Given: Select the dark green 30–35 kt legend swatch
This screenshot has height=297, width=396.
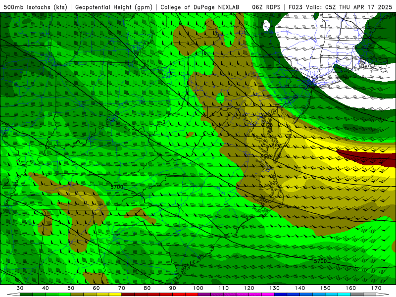Looking at the screenshot, I should [x=26, y=295].
